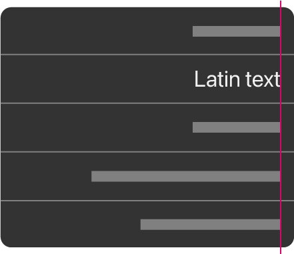The image size is (294, 254).
Task: Click the pink guide's tip above the panel
Action: tap(281, 3)
